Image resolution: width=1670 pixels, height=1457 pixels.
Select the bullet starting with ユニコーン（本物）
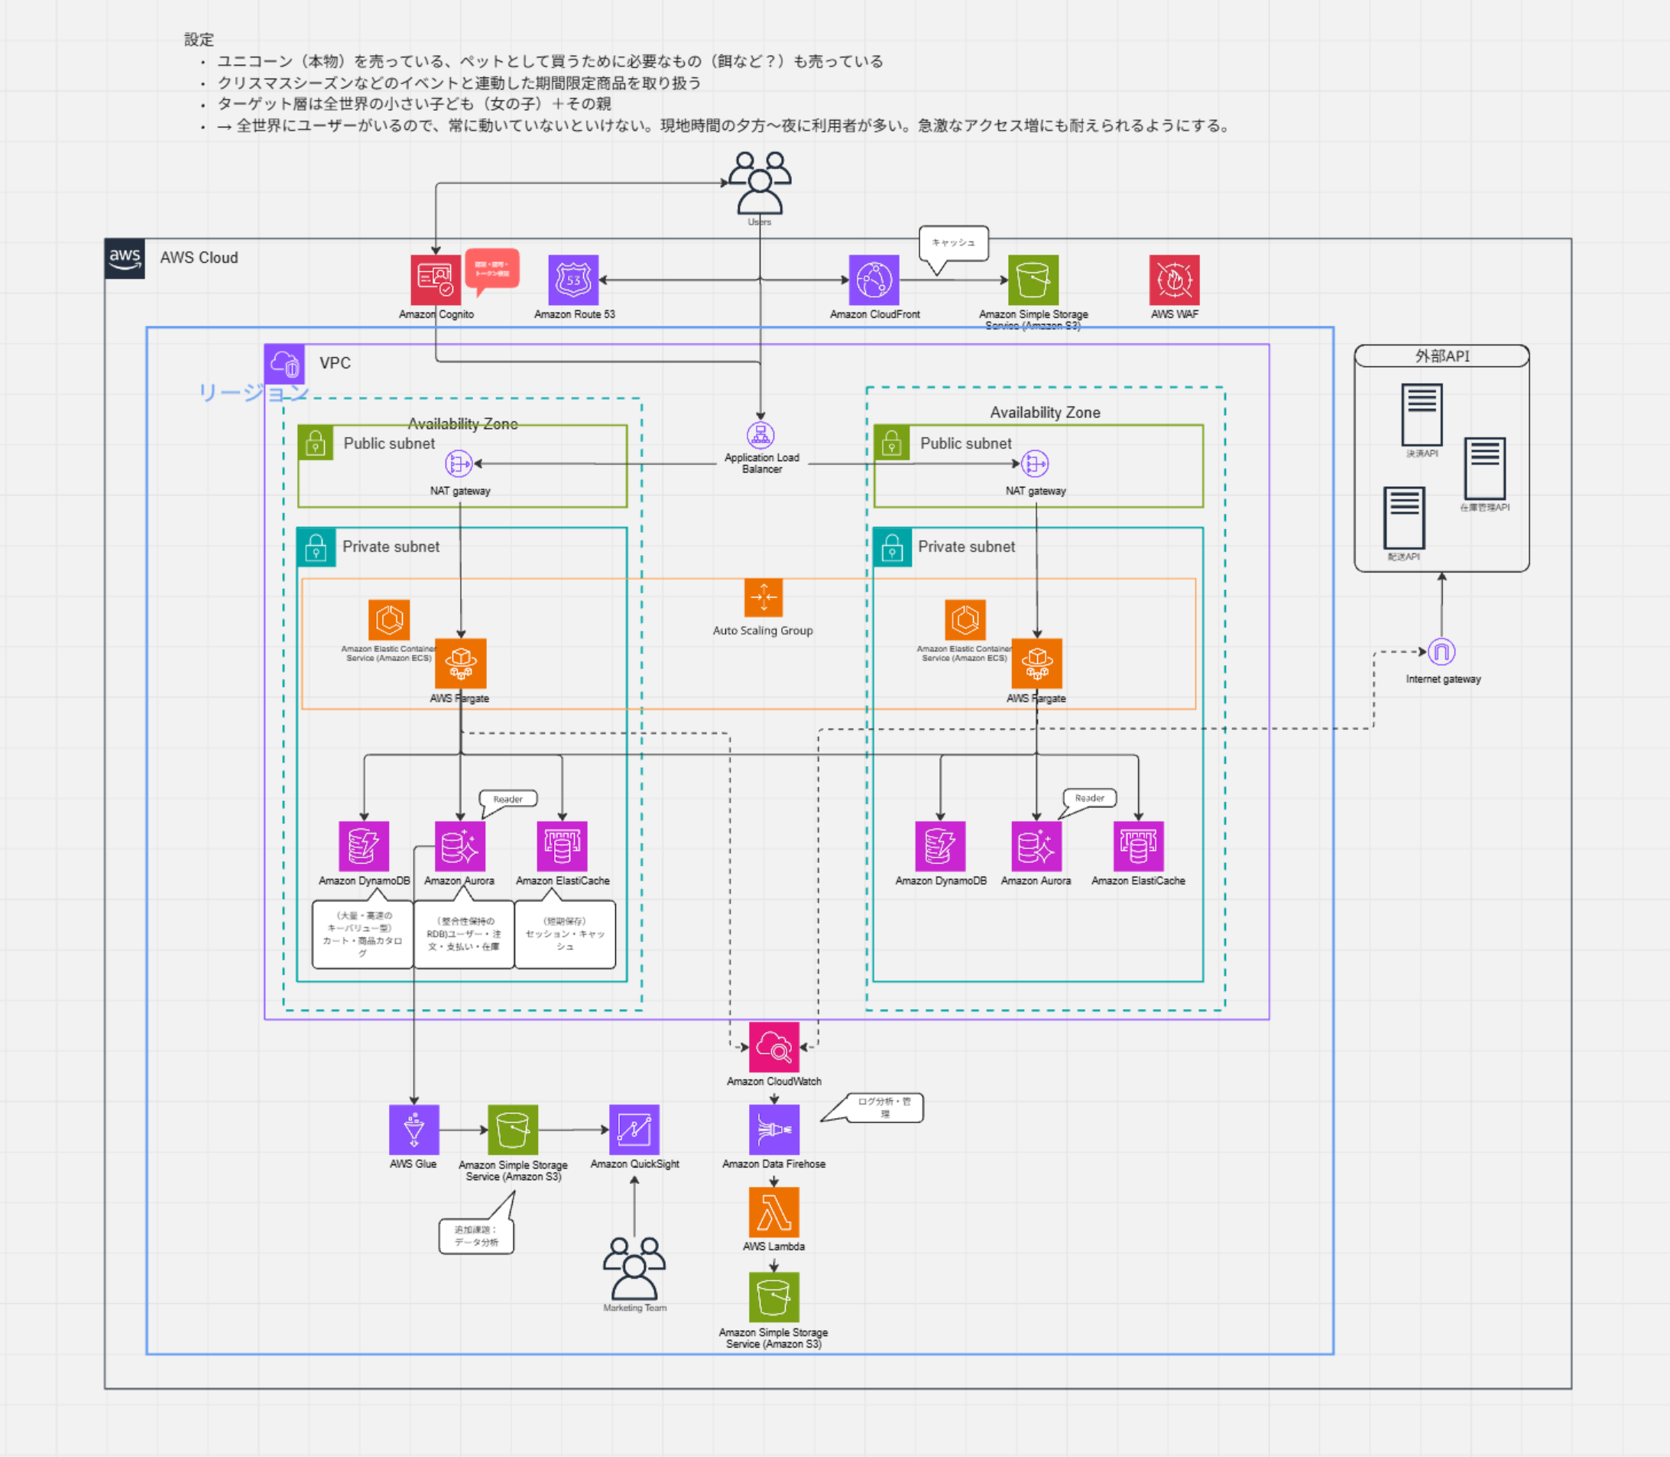click(x=550, y=61)
